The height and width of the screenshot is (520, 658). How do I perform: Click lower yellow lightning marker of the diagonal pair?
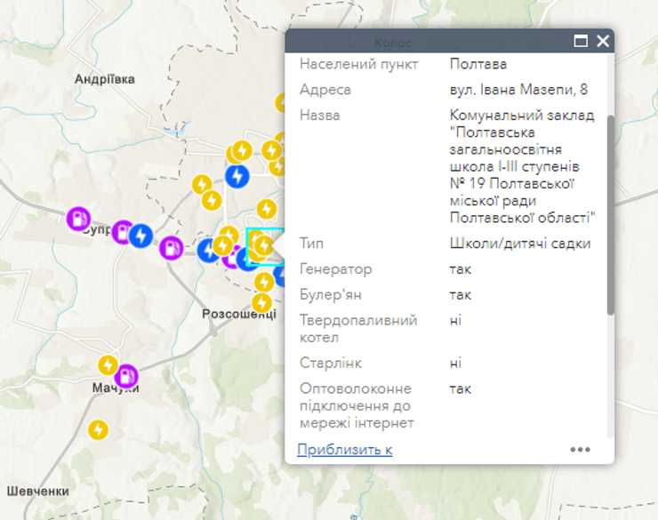(212, 201)
